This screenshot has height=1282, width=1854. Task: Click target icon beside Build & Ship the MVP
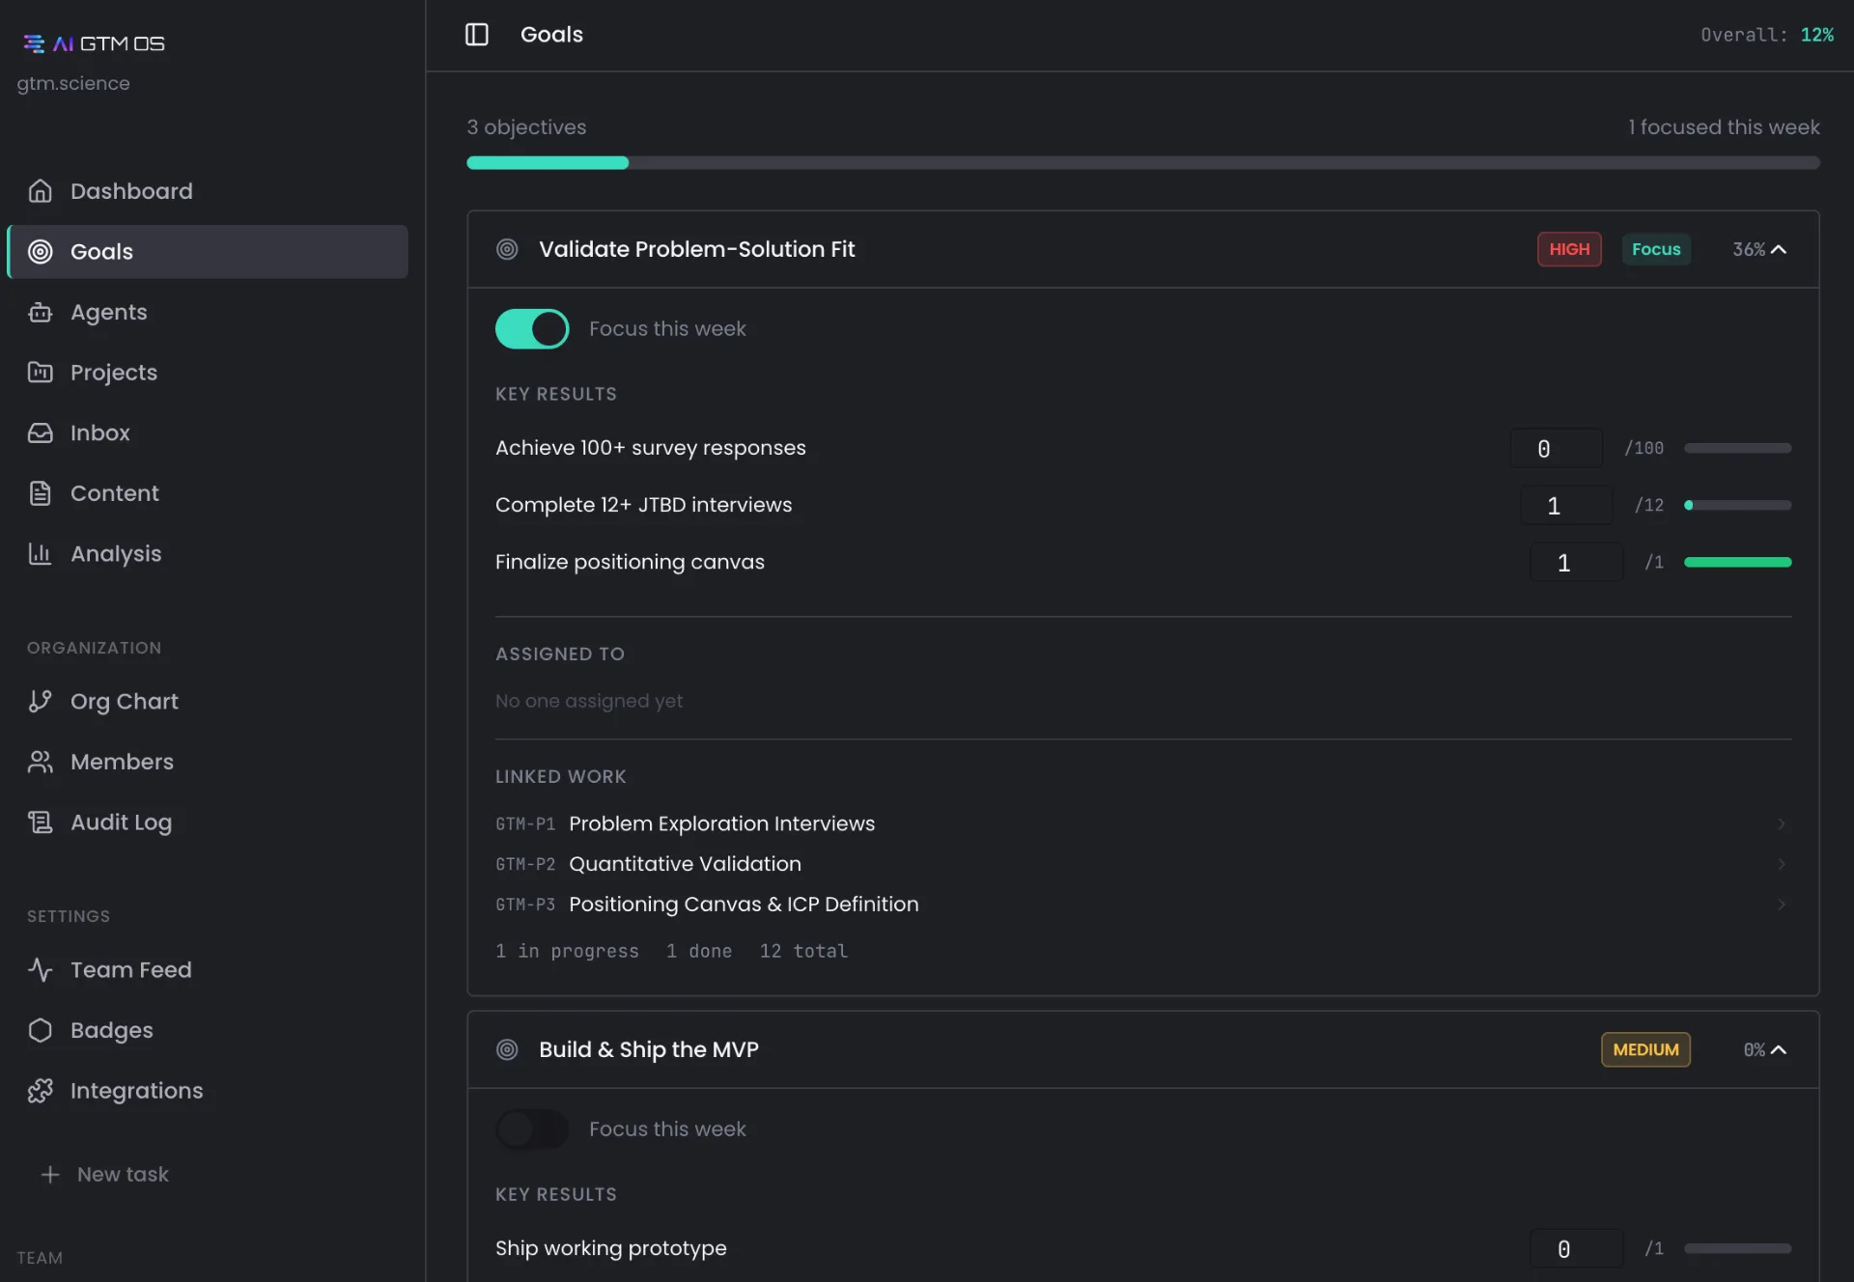coord(507,1049)
